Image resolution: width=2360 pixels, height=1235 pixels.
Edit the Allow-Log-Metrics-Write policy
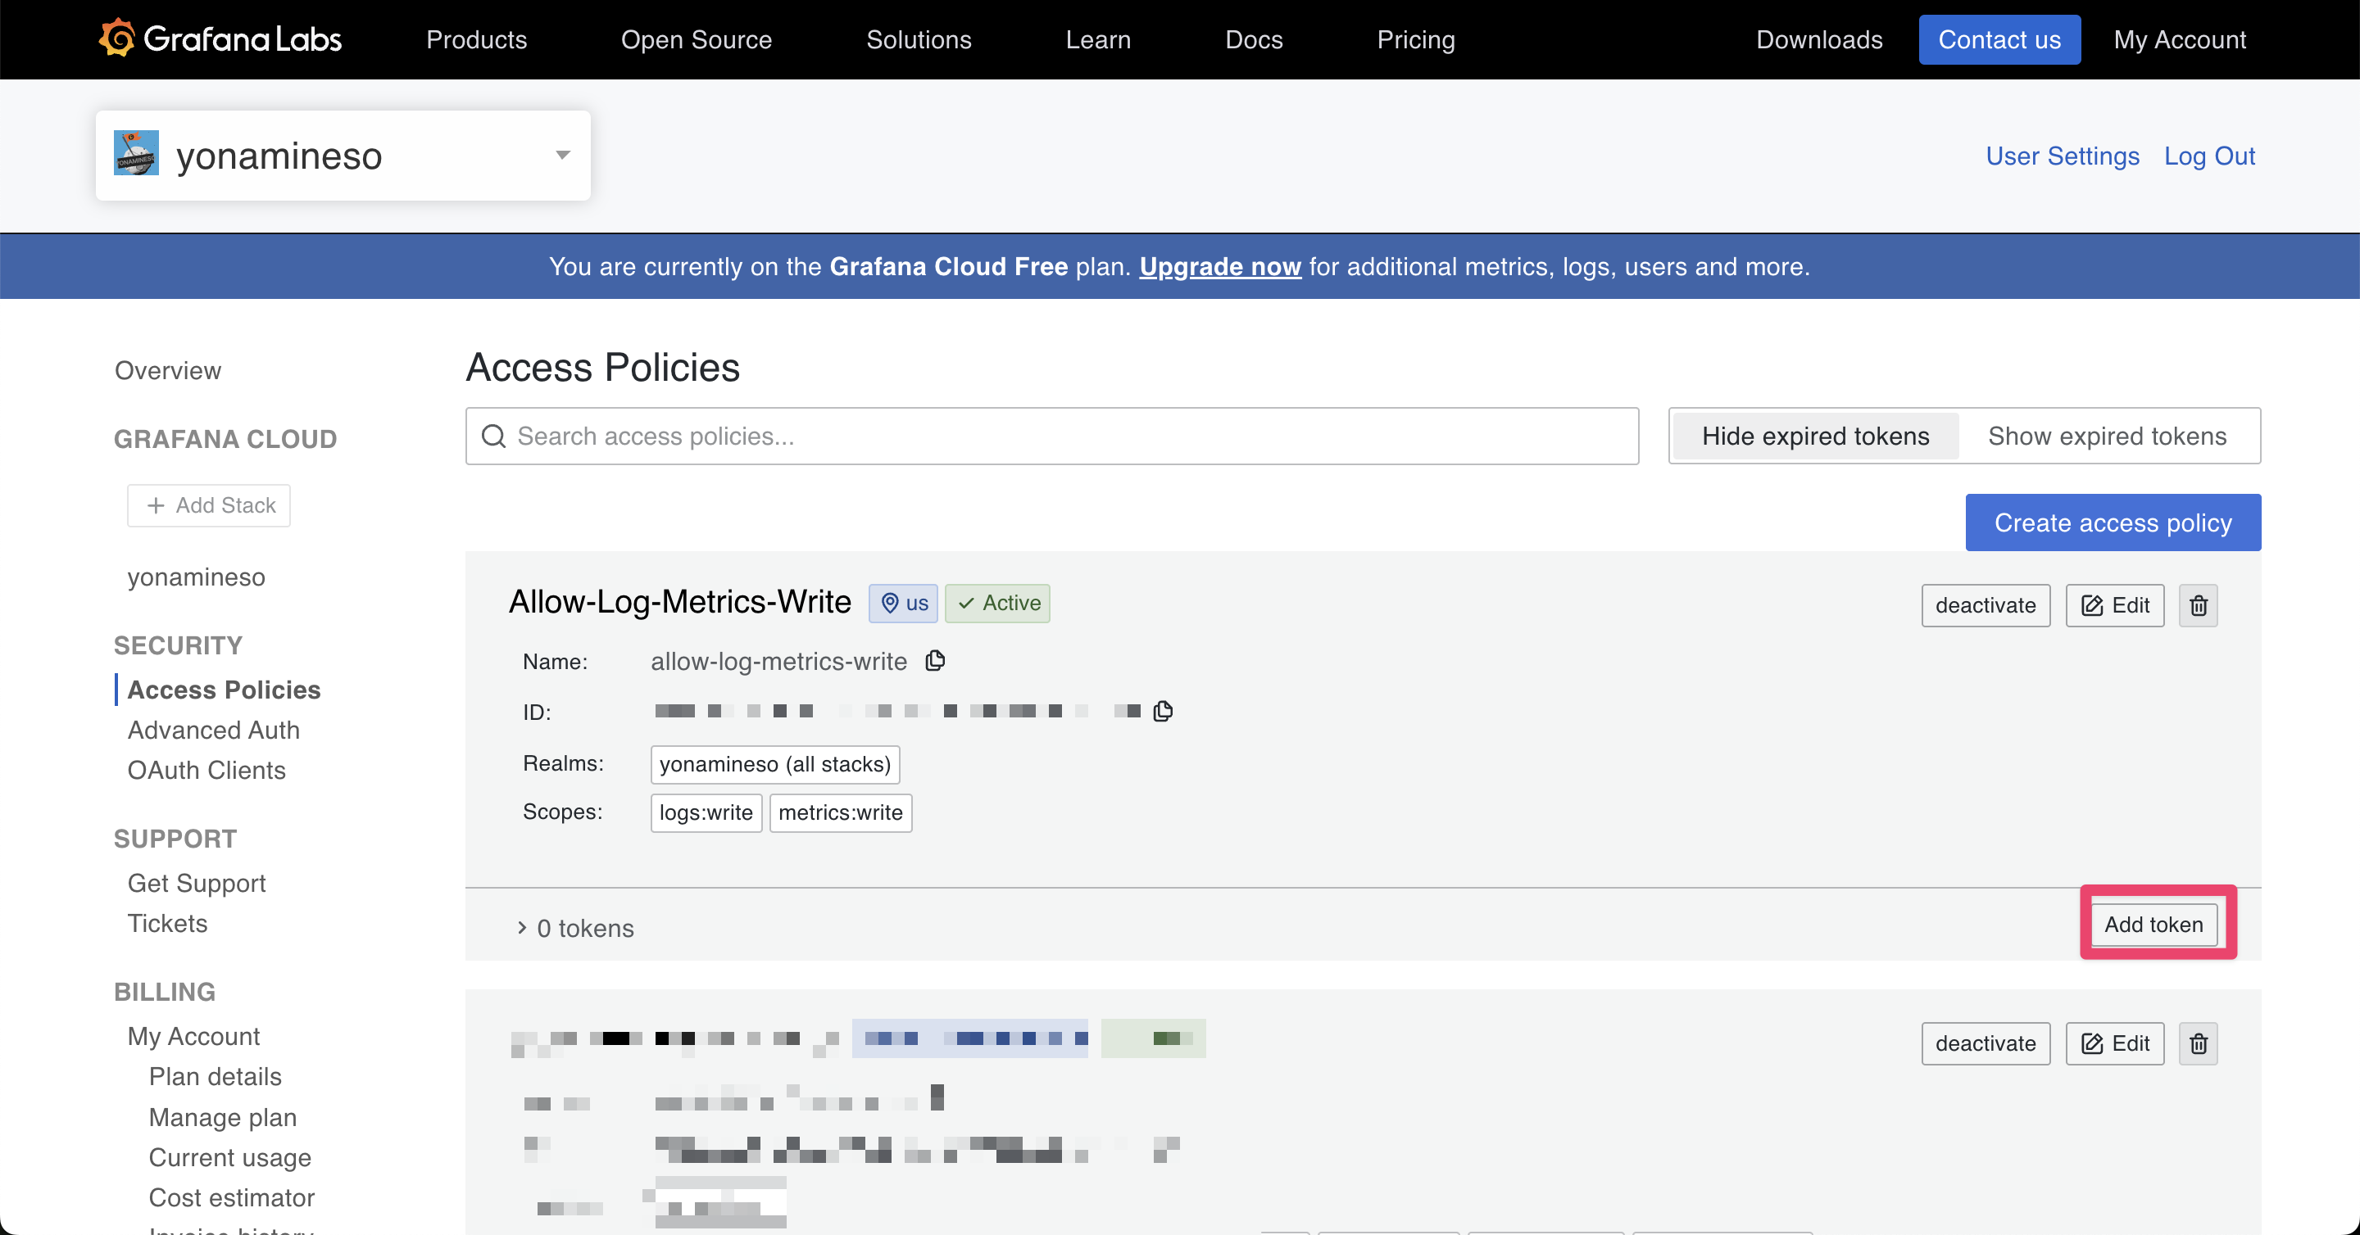coord(2114,605)
